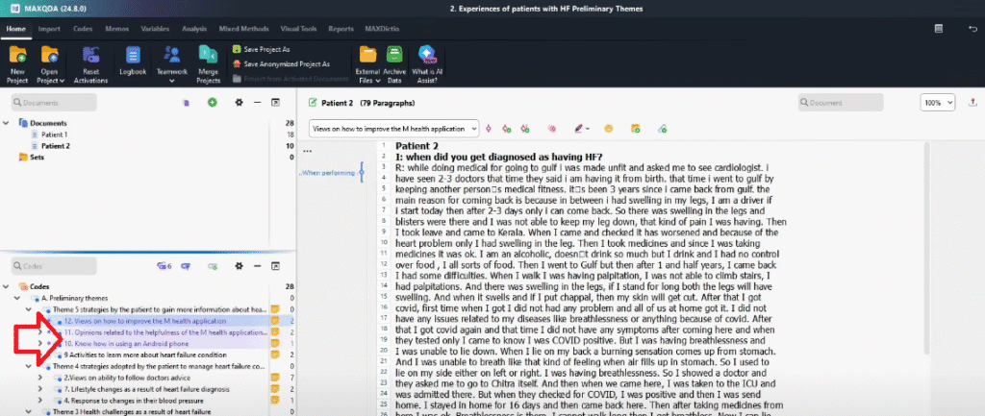
Task: Click the pink circular icon before the highlighter
Action: (x=552, y=128)
